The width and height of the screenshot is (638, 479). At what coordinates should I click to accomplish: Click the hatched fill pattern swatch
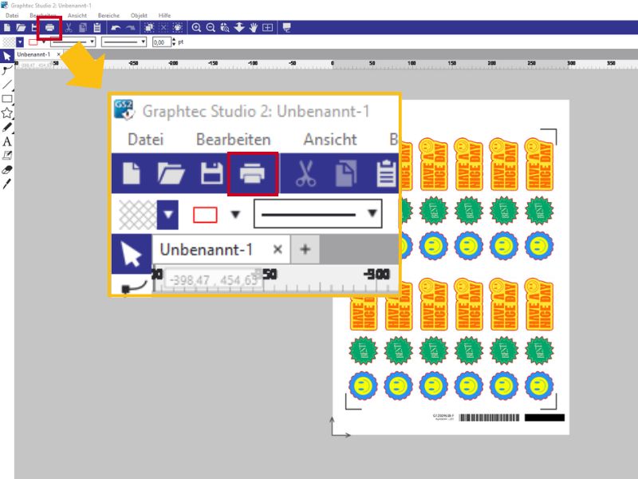(x=9, y=42)
